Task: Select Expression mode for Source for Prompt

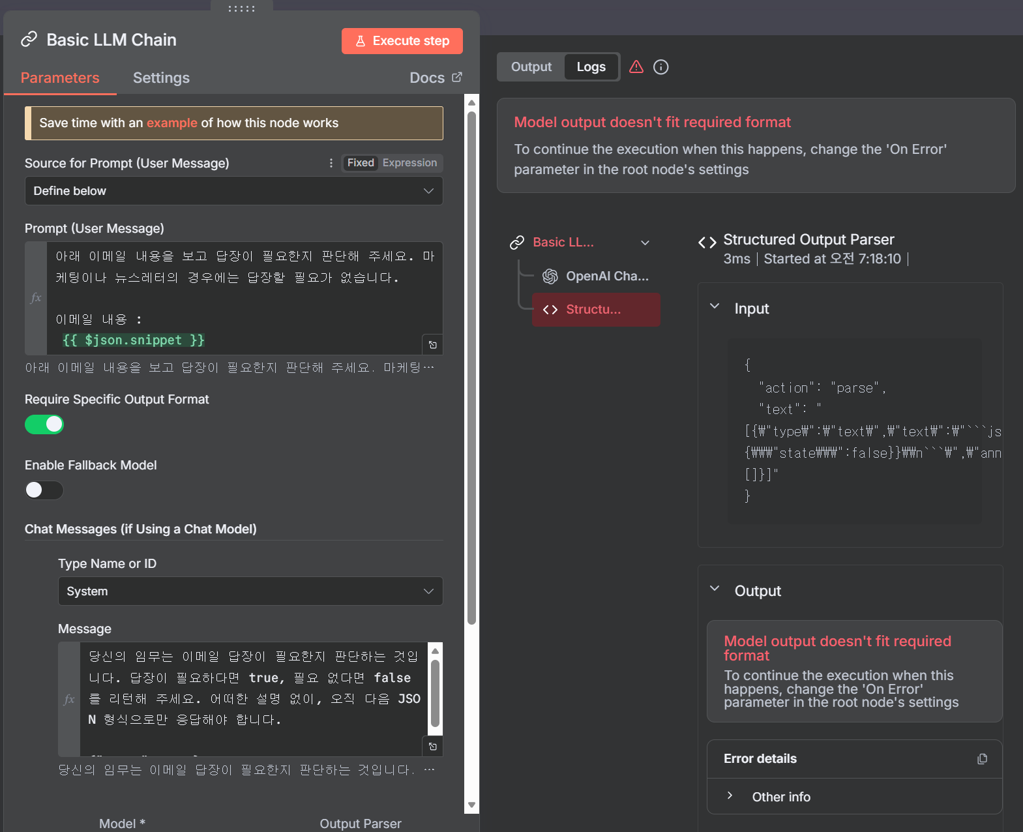Action: [409, 163]
